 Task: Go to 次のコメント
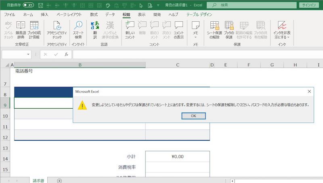coord(166,30)
